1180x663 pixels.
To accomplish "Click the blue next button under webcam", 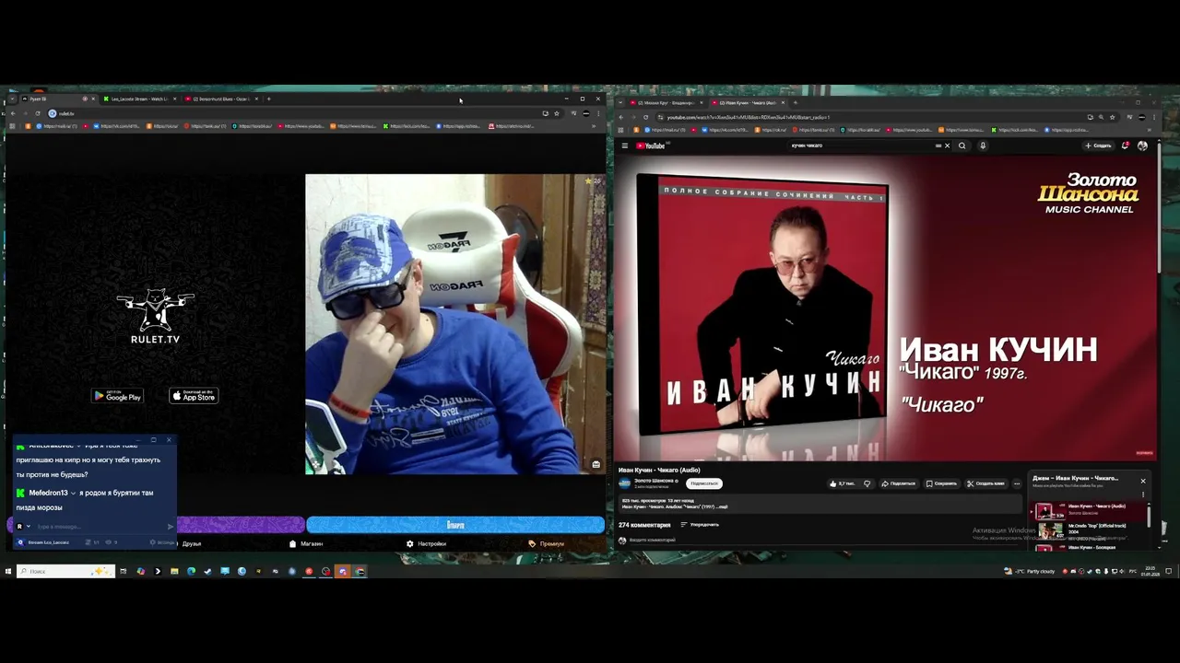I will (x=455, y=525).
